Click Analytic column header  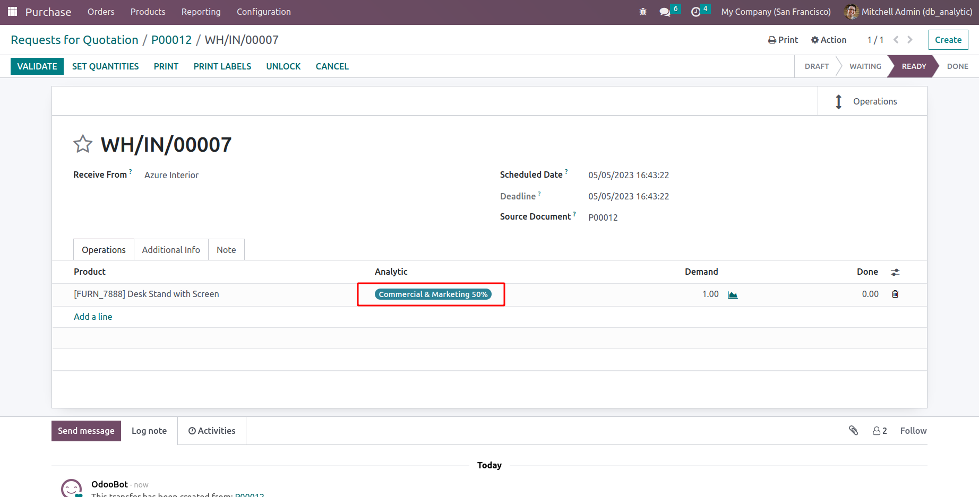coord(391,272)
